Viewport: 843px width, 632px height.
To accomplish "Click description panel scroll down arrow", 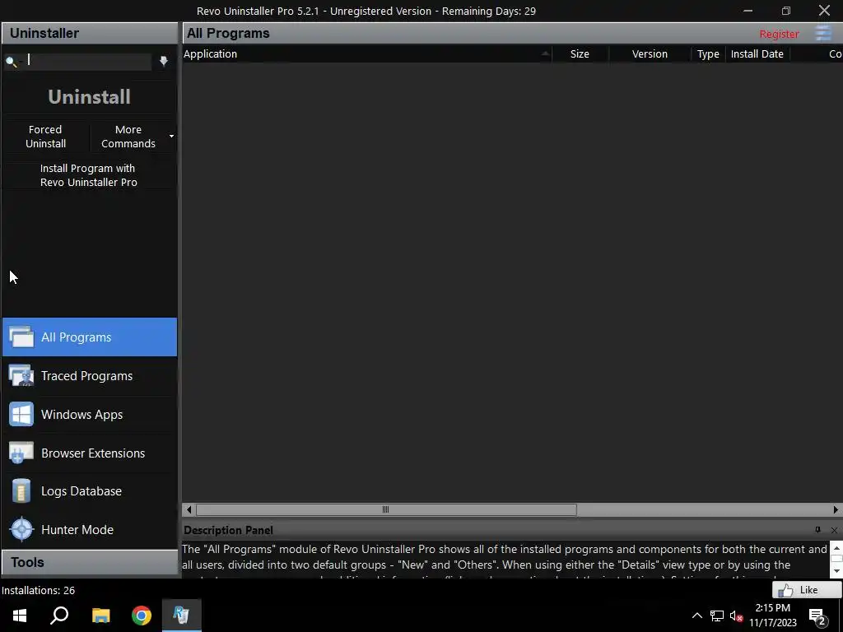I will [836, 571].
